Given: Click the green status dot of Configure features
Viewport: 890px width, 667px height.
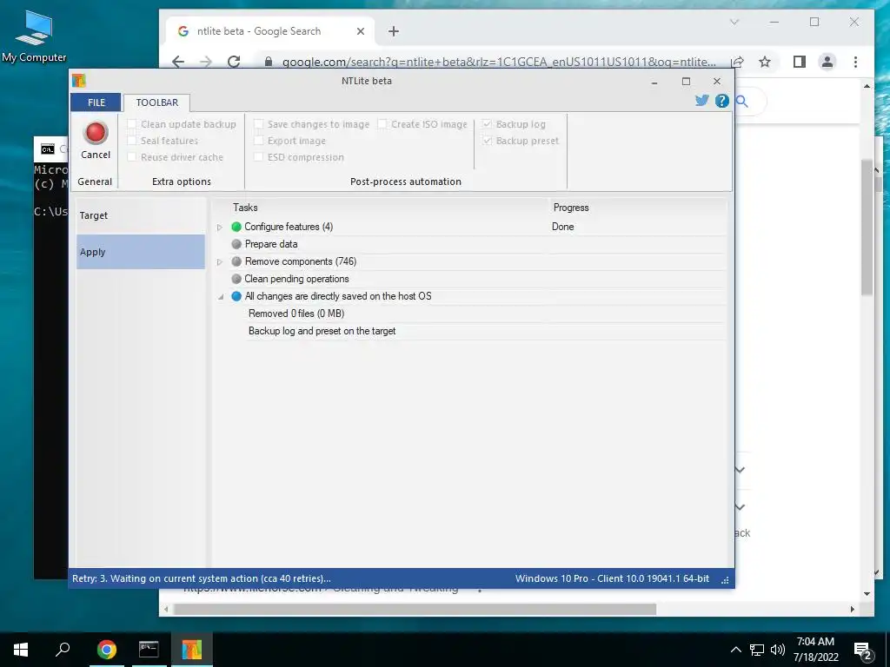Looking at the screenshot, I should [x=236, y=227].
